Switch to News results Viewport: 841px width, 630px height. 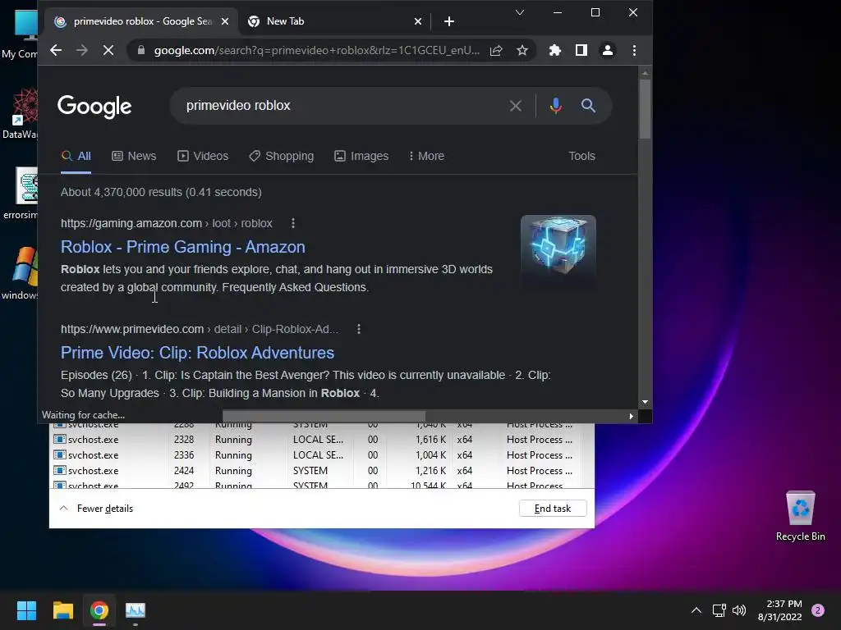pyautogui.click(x=134, y=156)
